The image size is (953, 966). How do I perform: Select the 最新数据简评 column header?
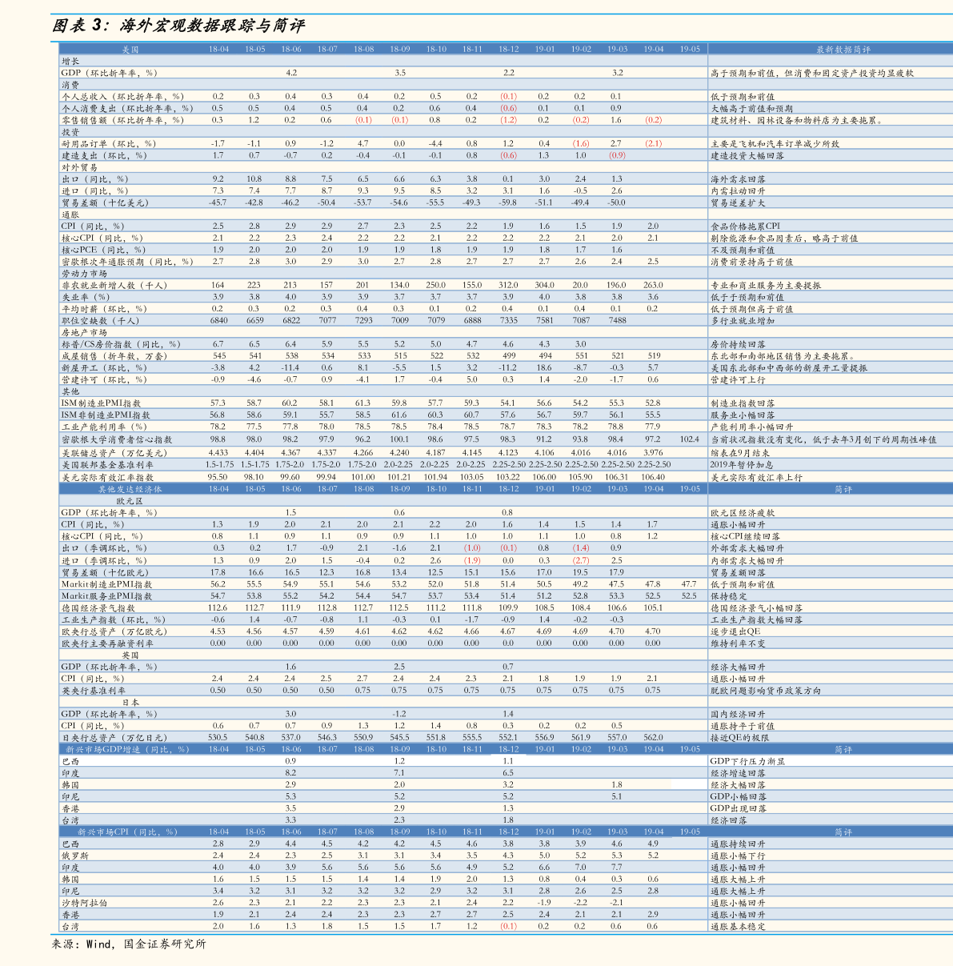(843, 50)
